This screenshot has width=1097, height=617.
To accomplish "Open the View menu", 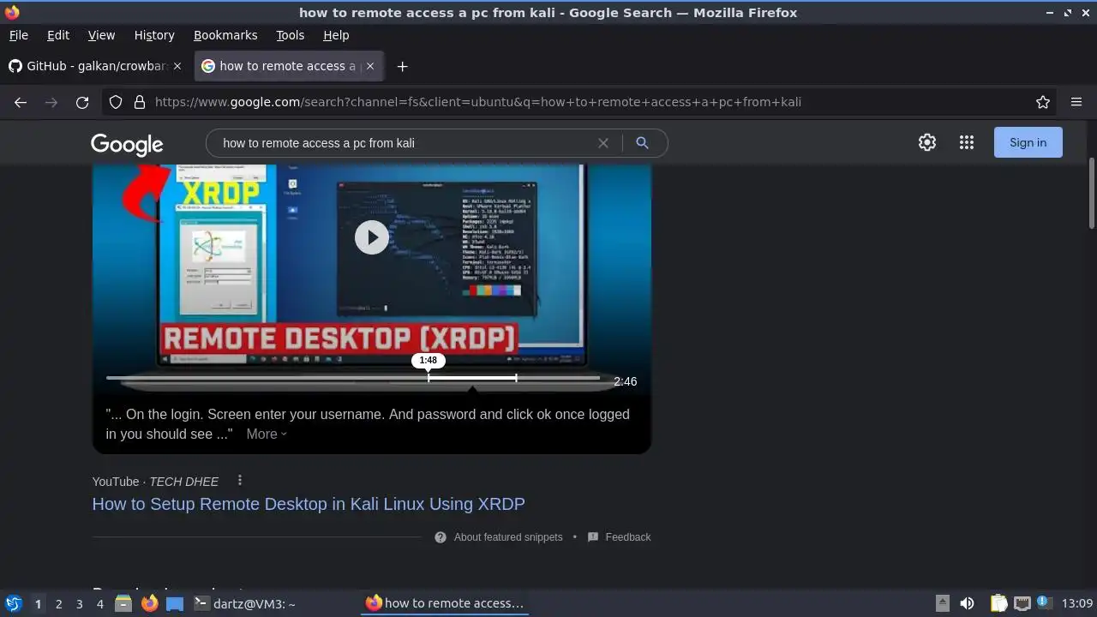I will pyautogui.click(x=101, y=35).
